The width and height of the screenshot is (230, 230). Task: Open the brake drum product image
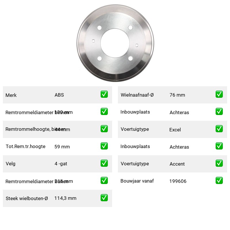(x=115, y=43)
